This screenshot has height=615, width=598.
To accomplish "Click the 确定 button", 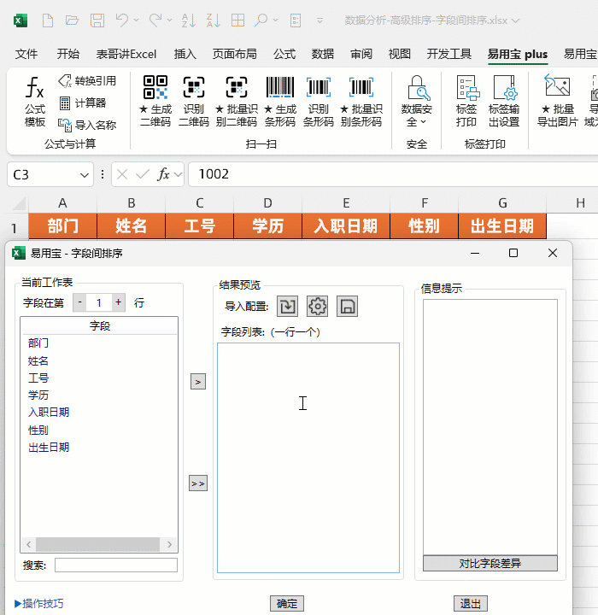I will pos(287,603).
